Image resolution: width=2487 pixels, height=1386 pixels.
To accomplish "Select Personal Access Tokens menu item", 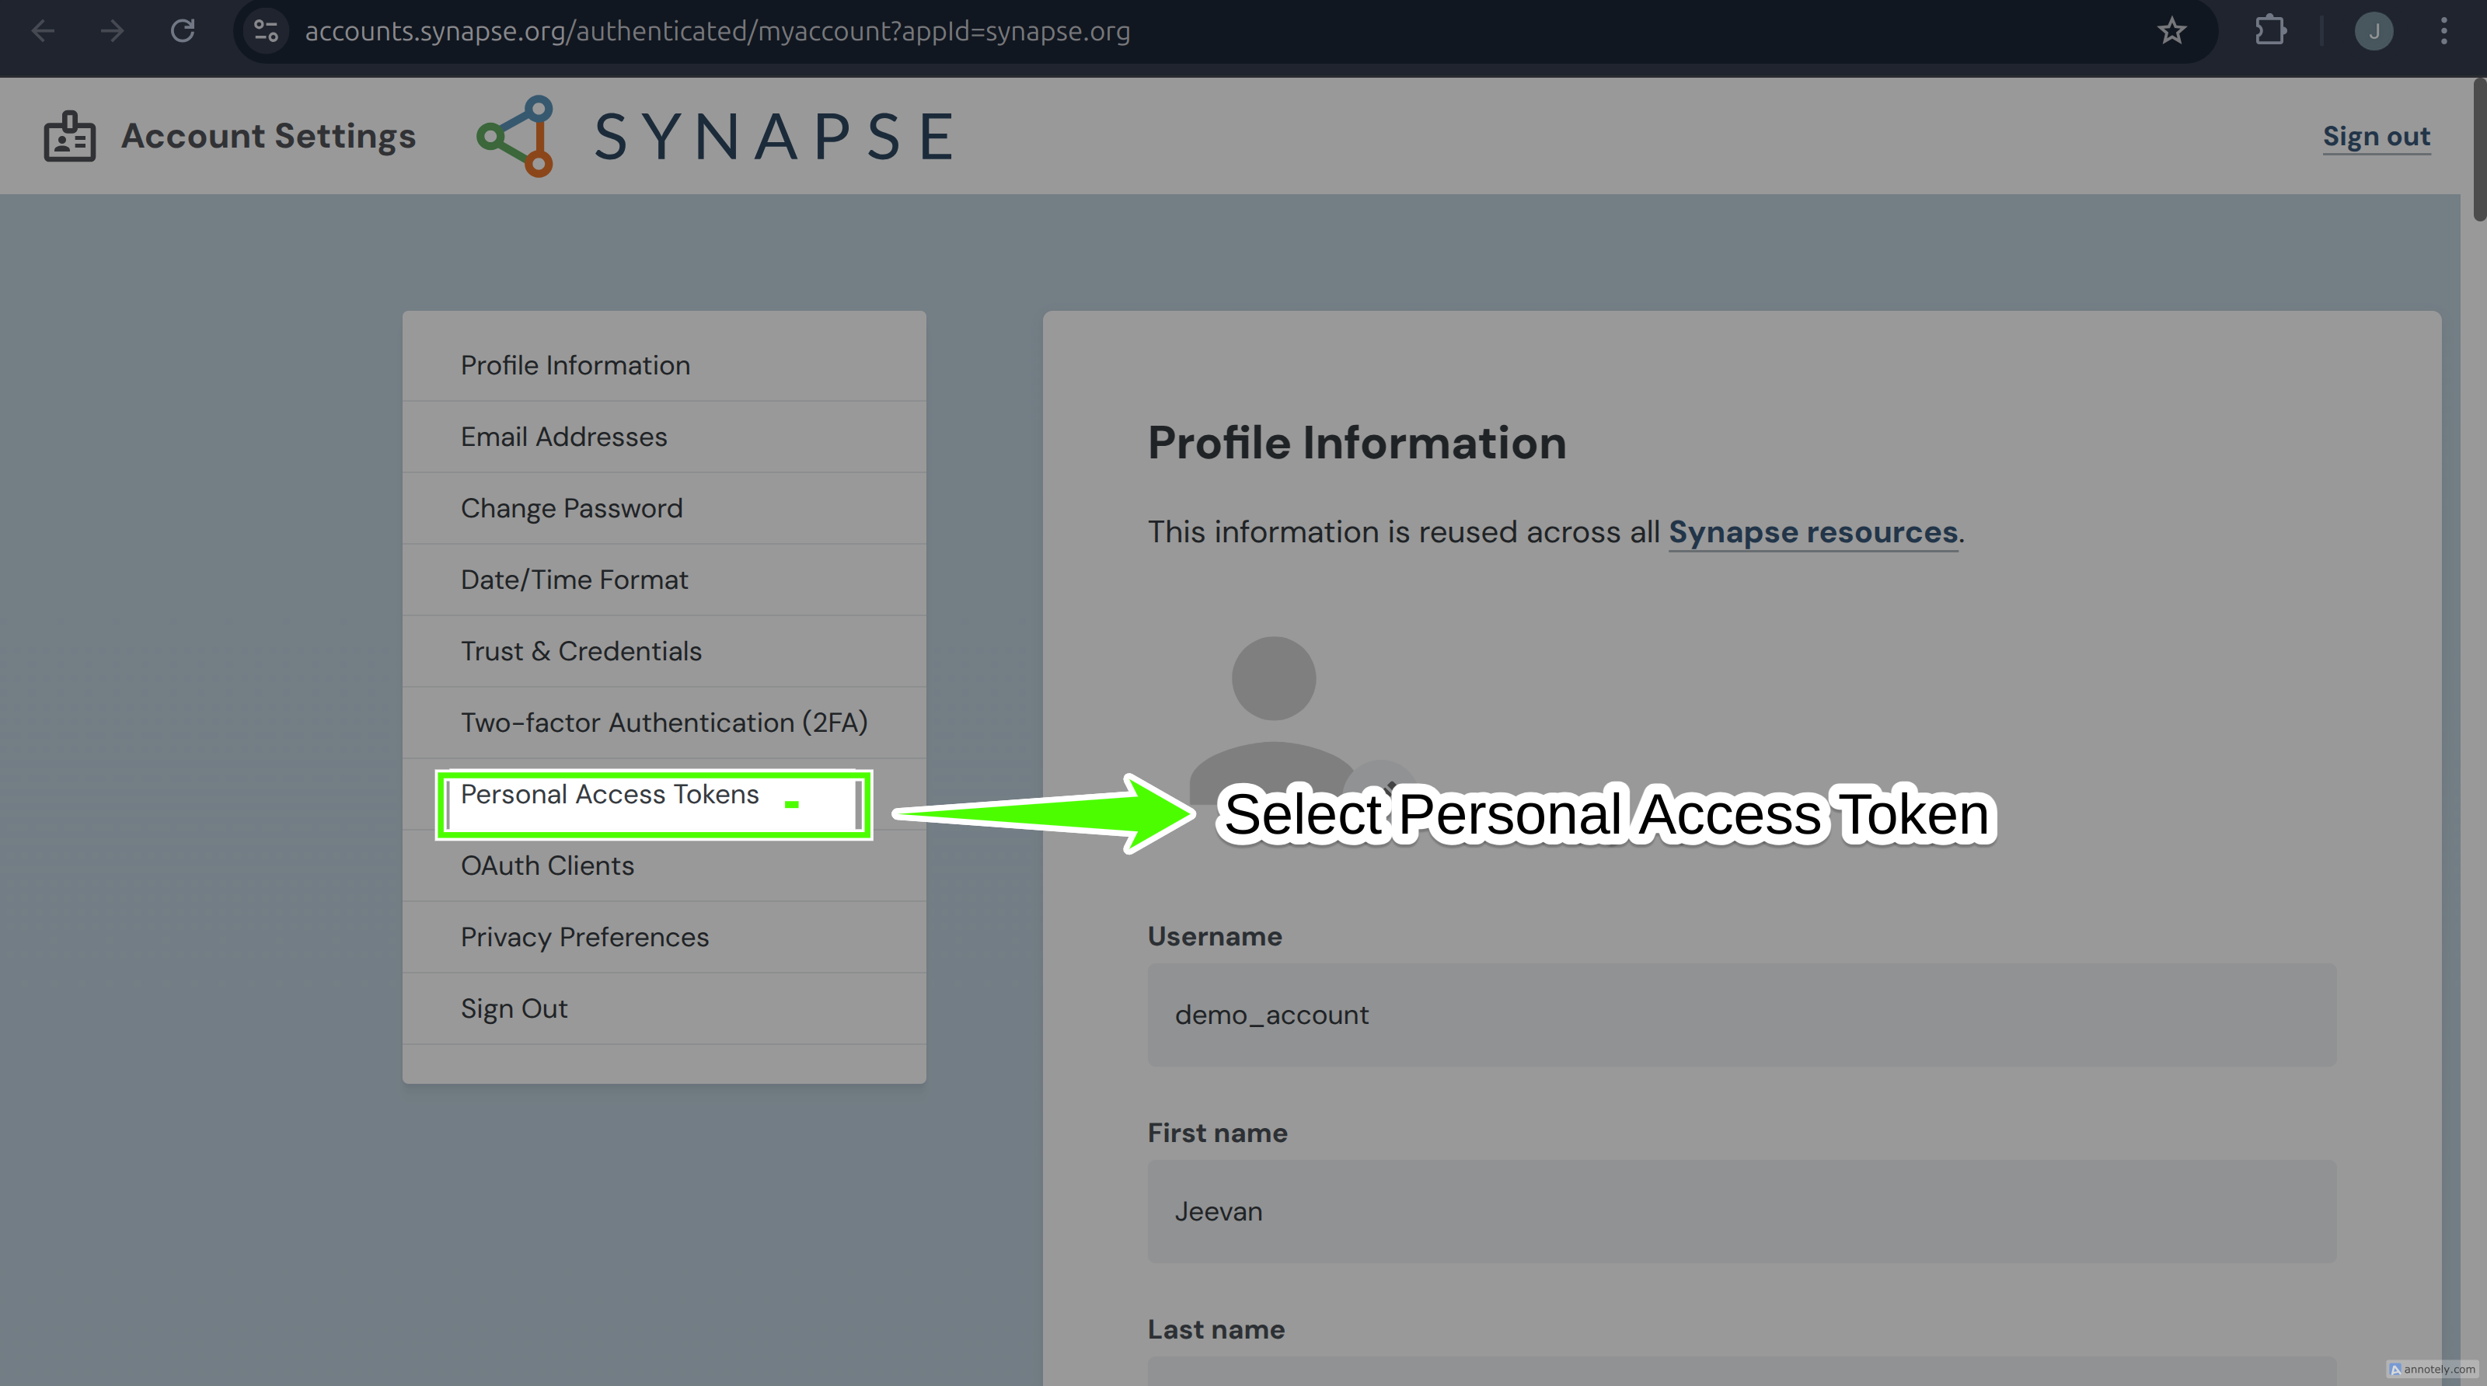I will [x=609, y=794].
